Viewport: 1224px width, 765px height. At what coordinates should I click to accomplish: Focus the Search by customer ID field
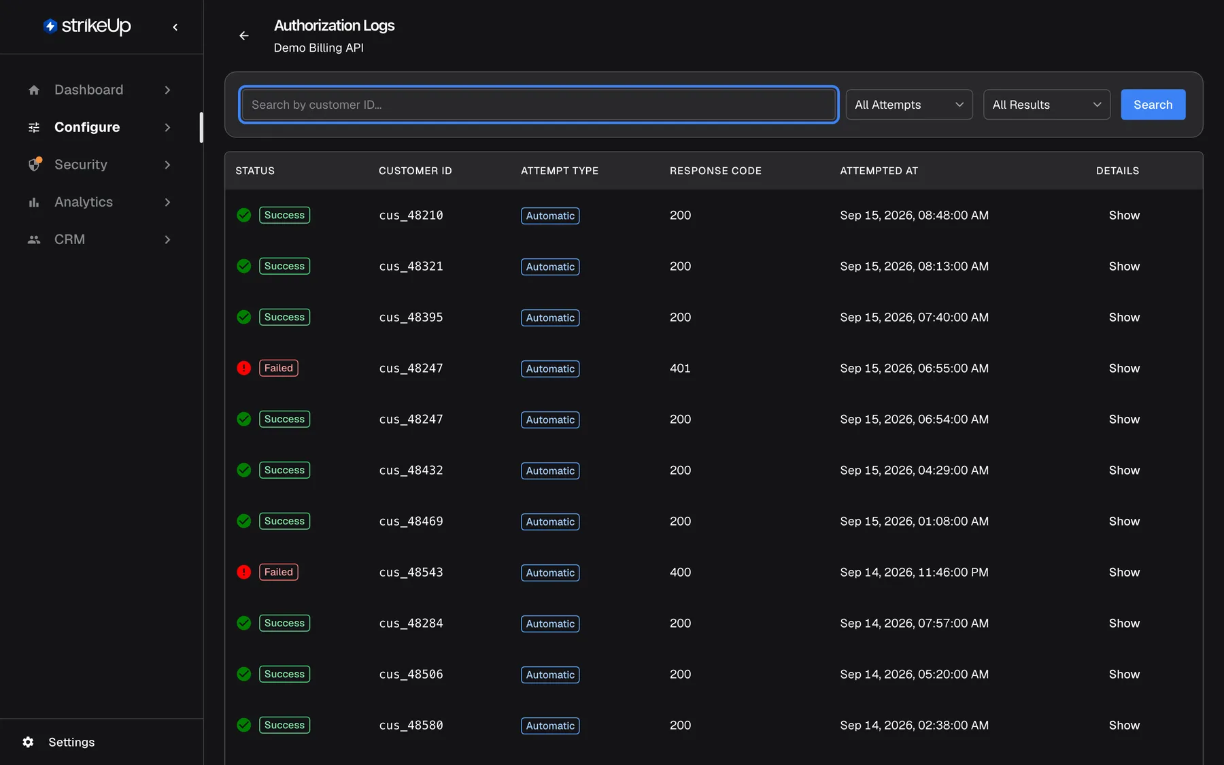[539, 105]
